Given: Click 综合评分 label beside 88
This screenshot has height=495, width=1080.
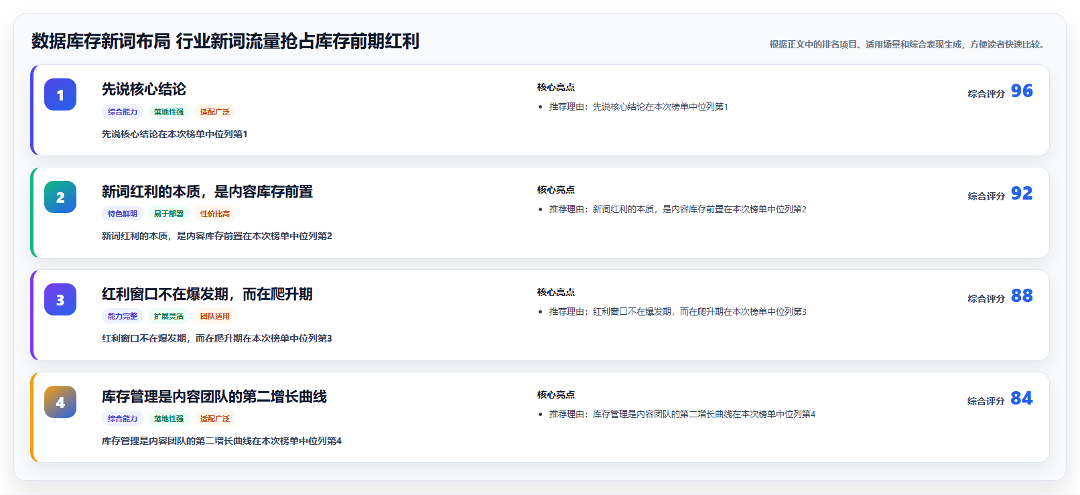Looking at the screenshot, I should 986,299.
